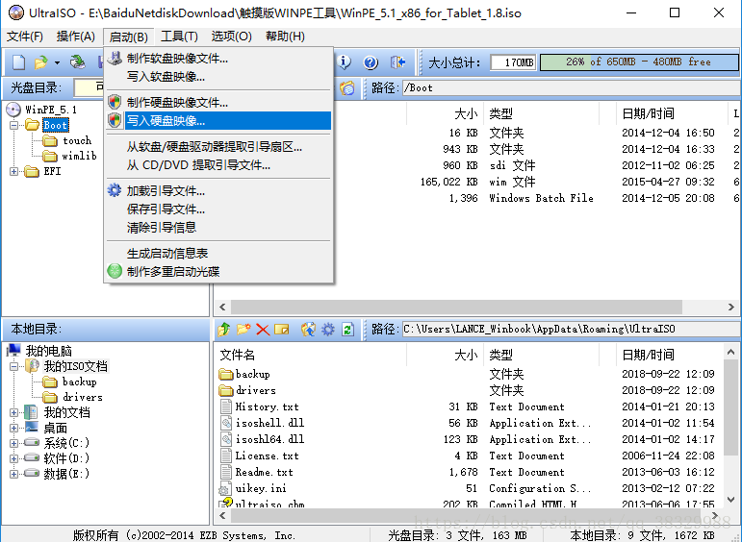
Task: Open the 操作(A) menu
Action: click(75, 37)
